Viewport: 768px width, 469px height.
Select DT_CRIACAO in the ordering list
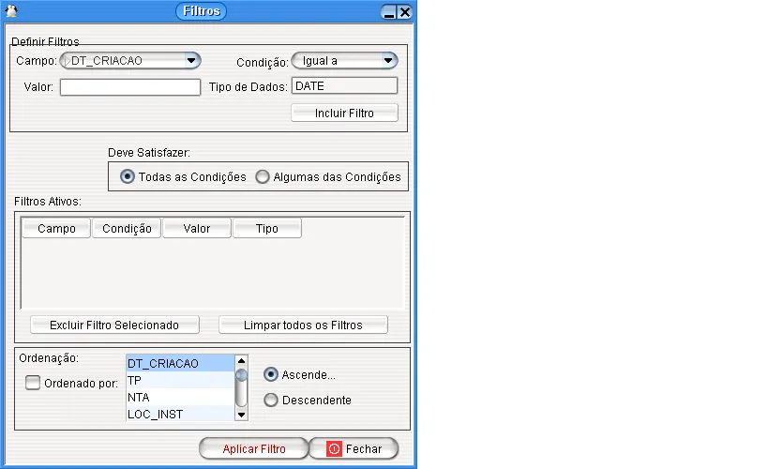180,363
